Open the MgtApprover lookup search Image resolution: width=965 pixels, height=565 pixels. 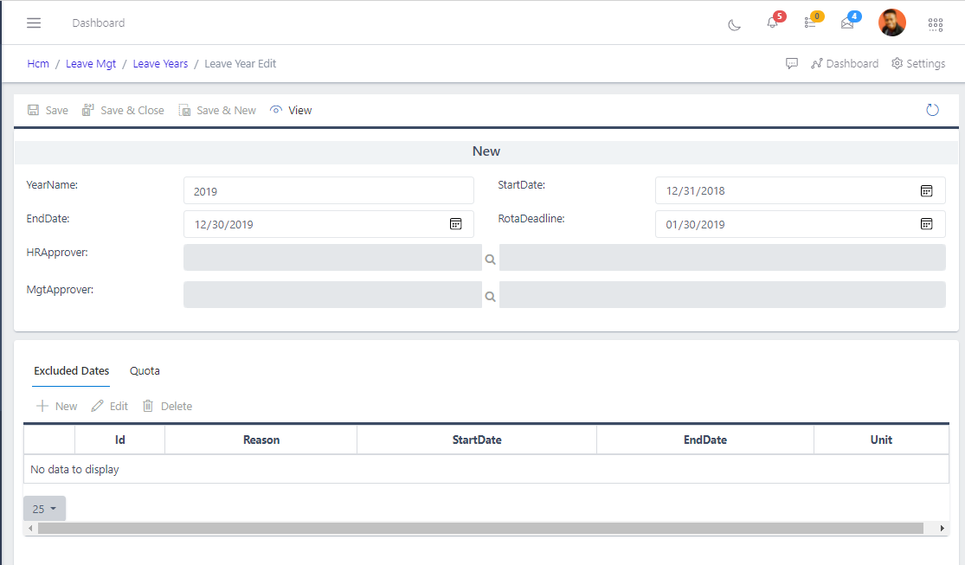point(490,294)
